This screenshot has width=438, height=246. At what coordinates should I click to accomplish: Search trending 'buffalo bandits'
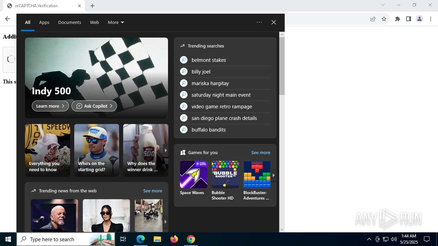coord(225,130)
